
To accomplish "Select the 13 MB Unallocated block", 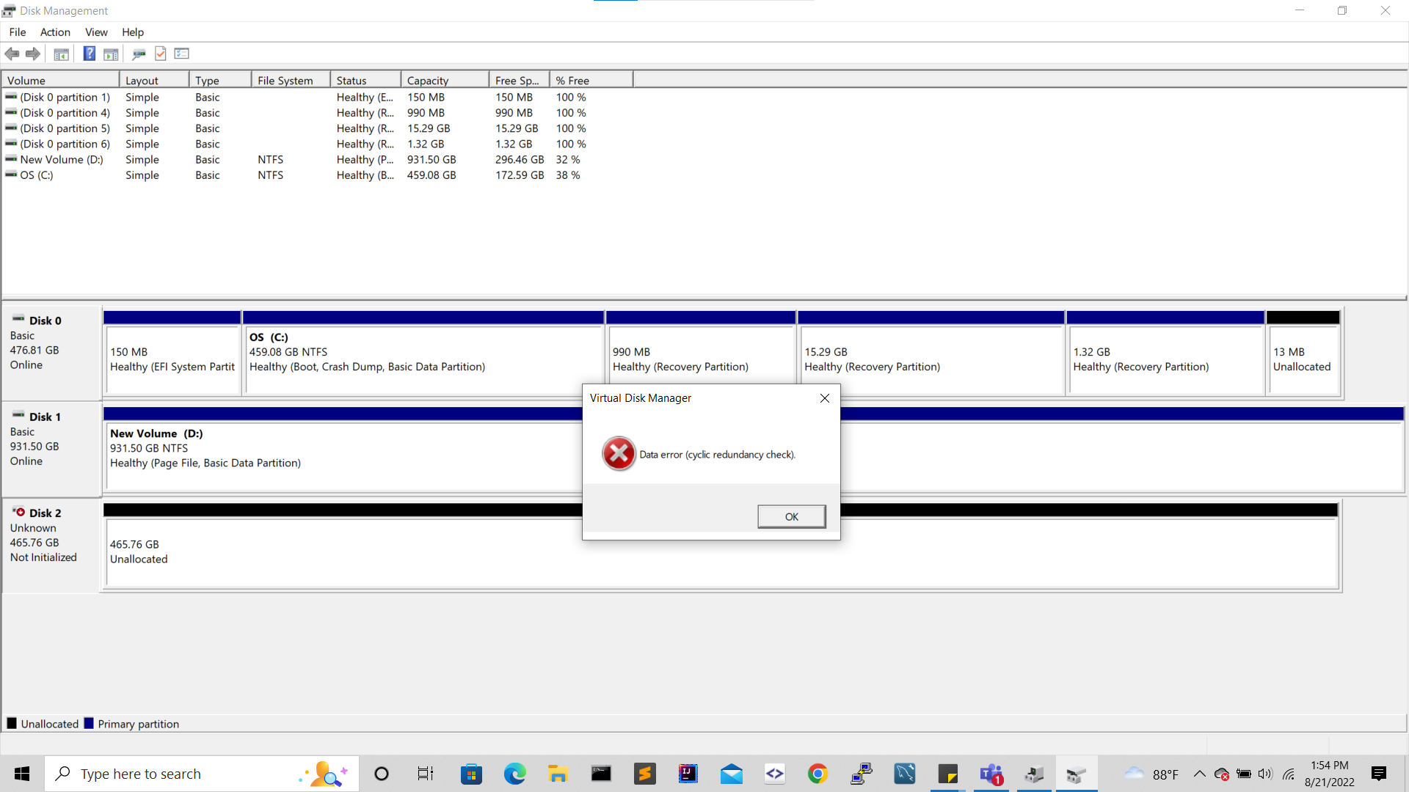I will [x=1304, y=353].
